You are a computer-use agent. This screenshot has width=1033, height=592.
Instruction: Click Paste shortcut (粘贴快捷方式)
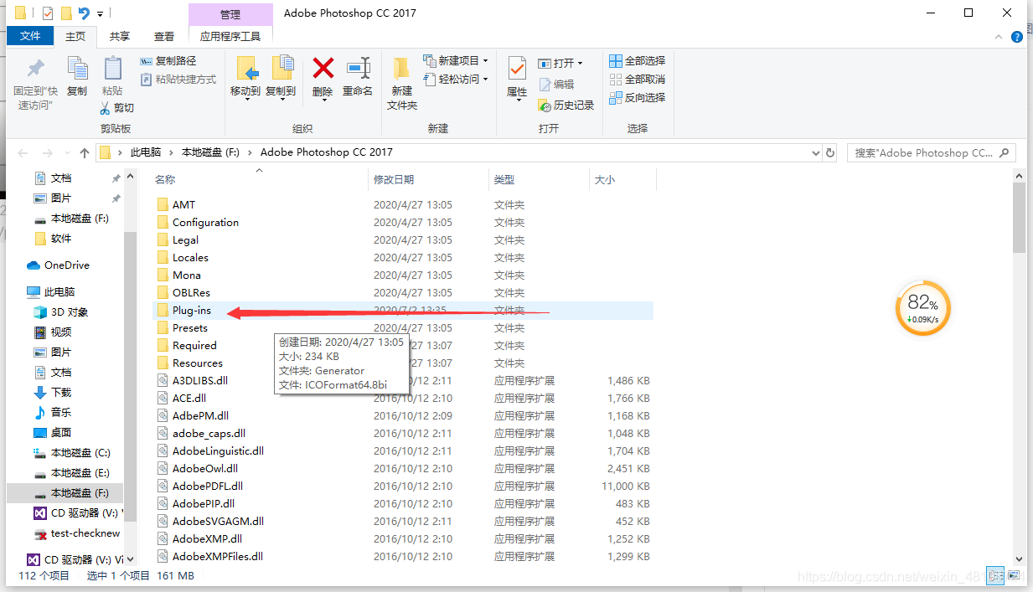(x=178, y=80)
